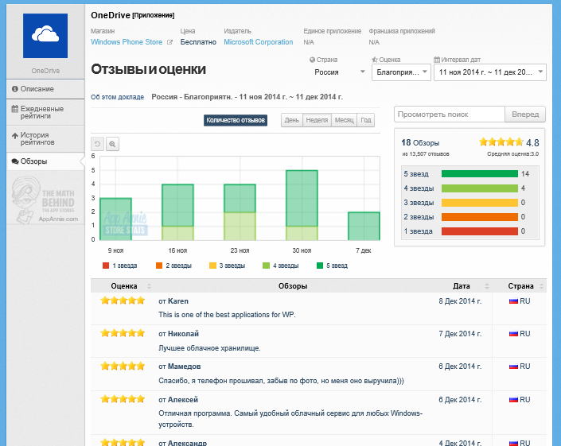Click the OneDrive app logo thumbnail
The width and height of the screenshot is (561, 446).
[x=45, y=36]
